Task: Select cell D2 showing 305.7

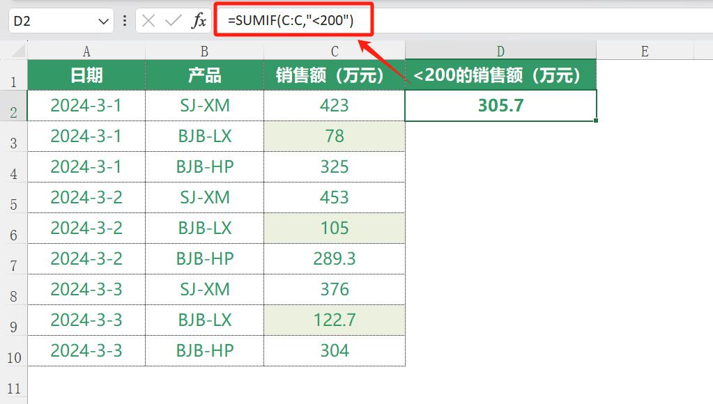Action: pyautogui.click(x=500, y=105)
